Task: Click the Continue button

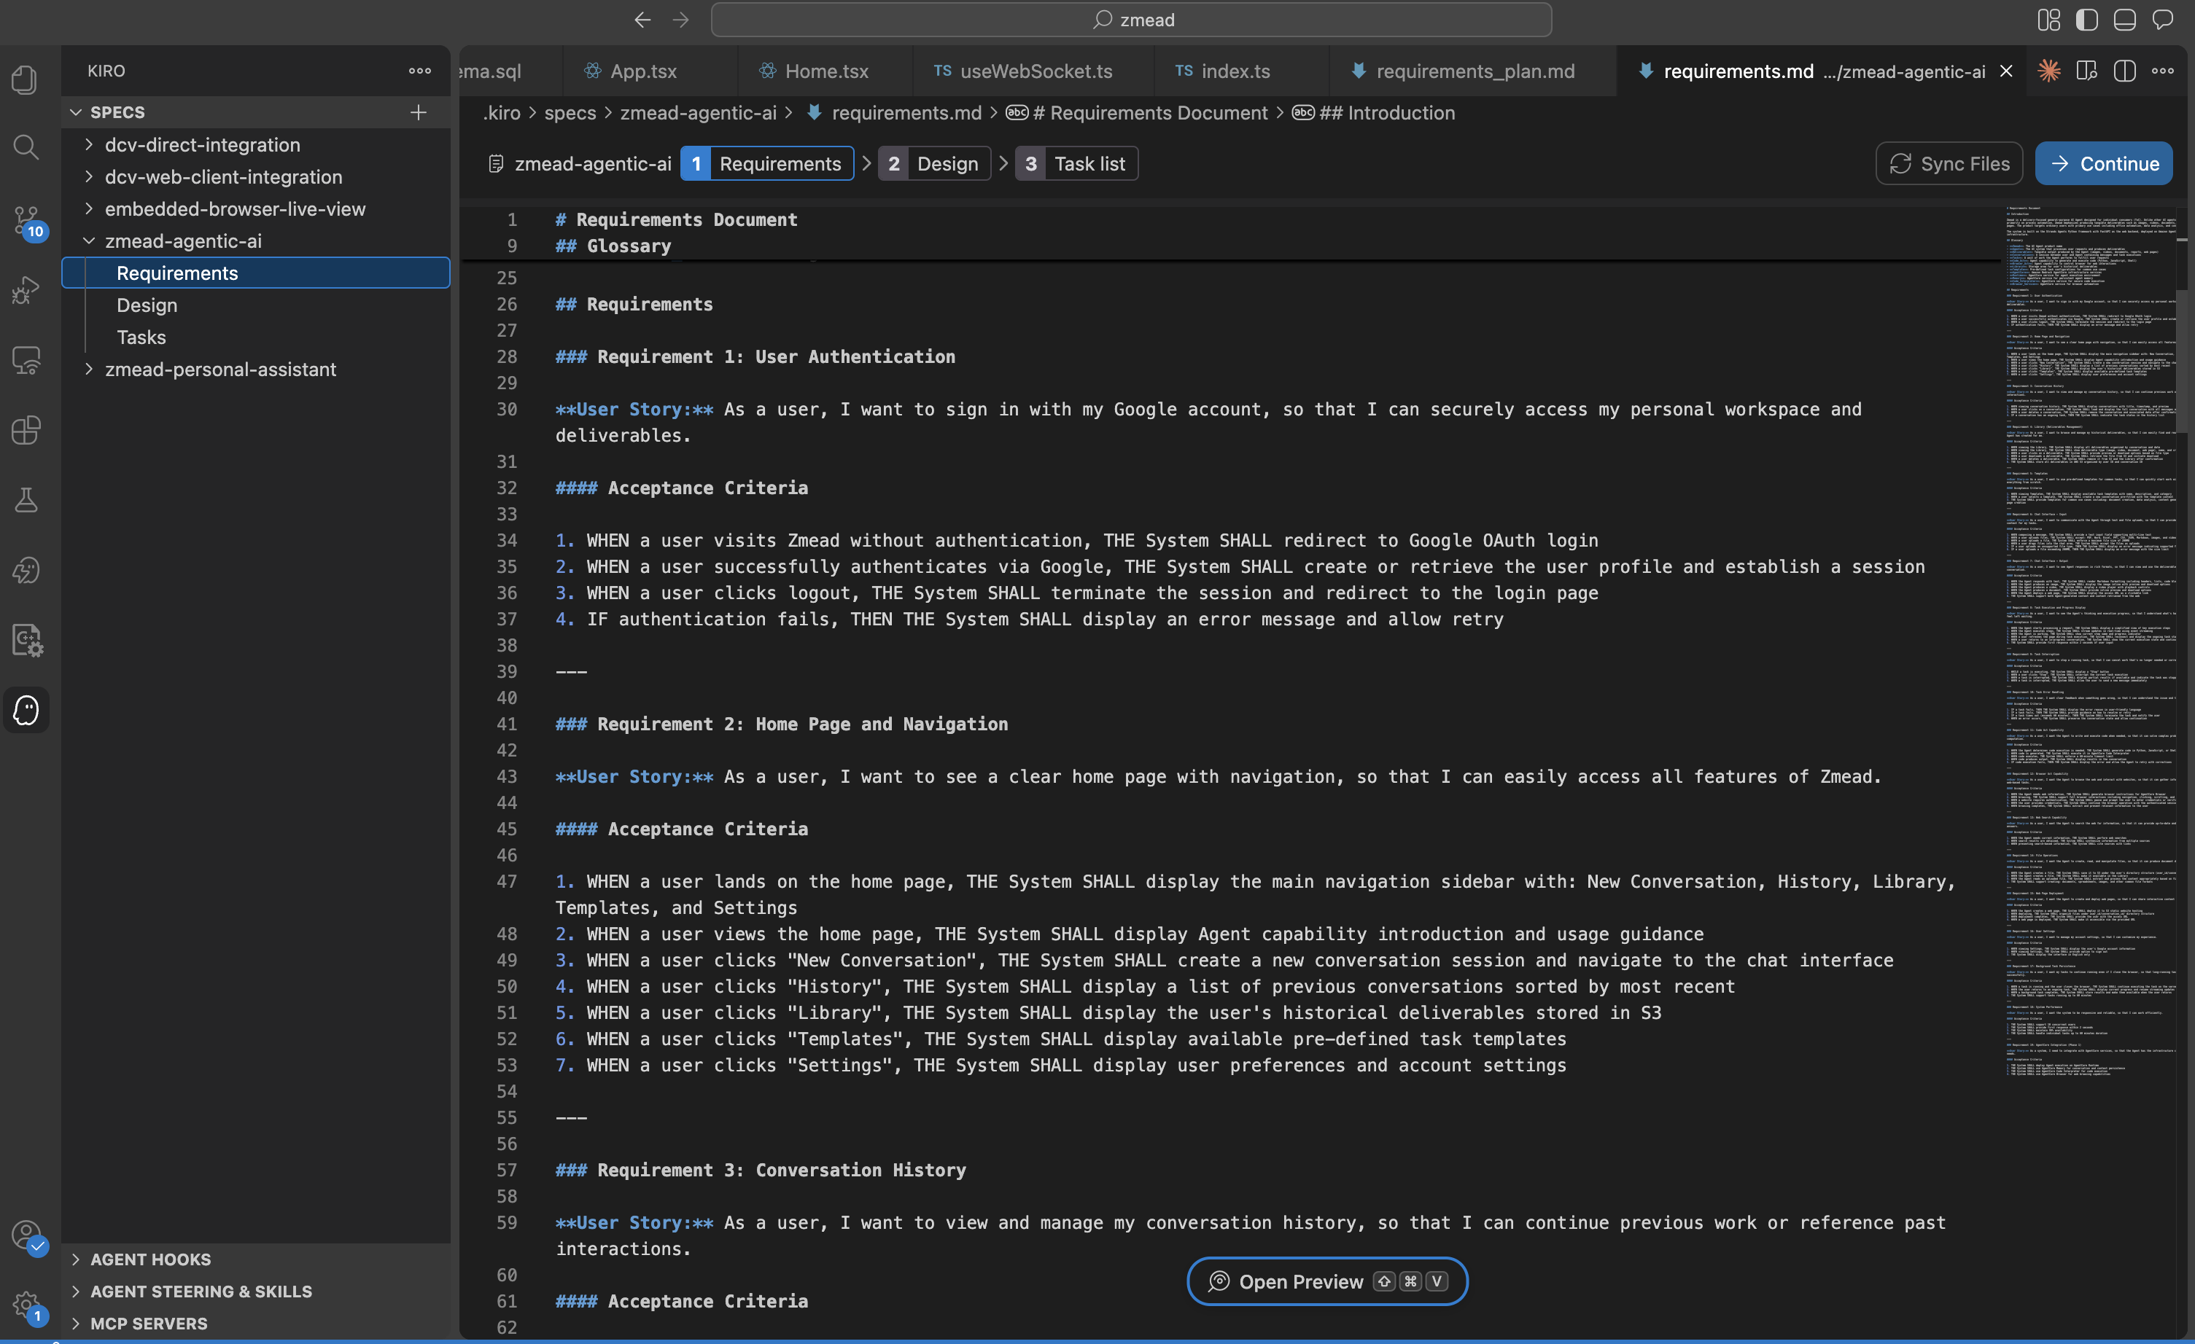Action: click(2103, 163)
